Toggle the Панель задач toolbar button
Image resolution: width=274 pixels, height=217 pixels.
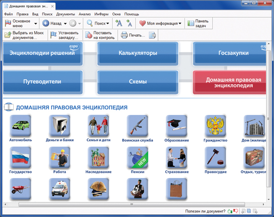coord(198,23)
